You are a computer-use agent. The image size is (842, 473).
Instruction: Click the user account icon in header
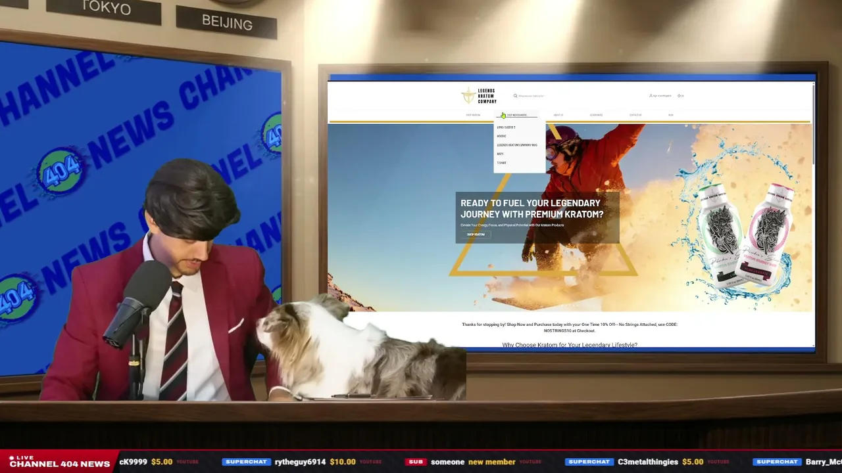651,96
